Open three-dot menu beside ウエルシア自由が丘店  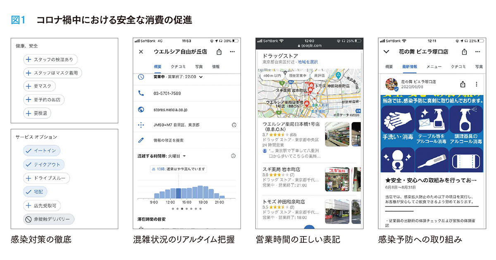coord(232,52)
